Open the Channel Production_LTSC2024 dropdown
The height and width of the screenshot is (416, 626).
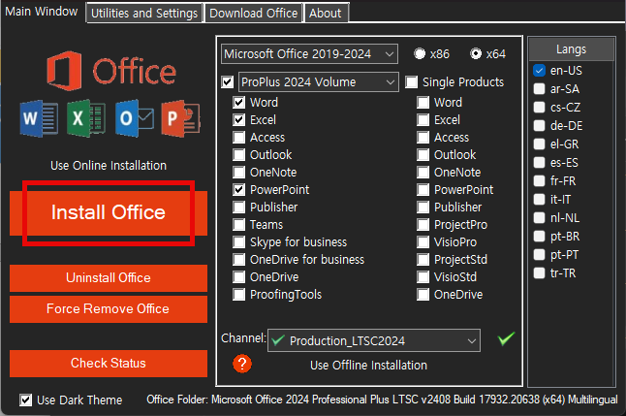click(374, 340)
